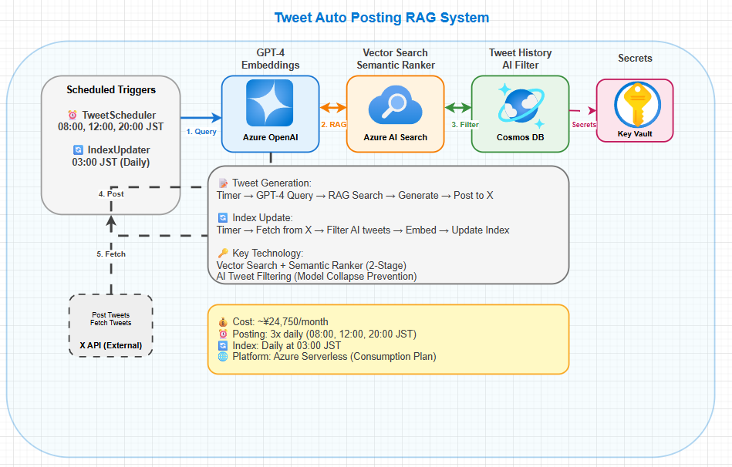The width and height of the screenshot is (732, 467).
Task: Click 'Vector Search + Semantic Ranker (2-Stage)' line
Action: [x=312, y=265]
